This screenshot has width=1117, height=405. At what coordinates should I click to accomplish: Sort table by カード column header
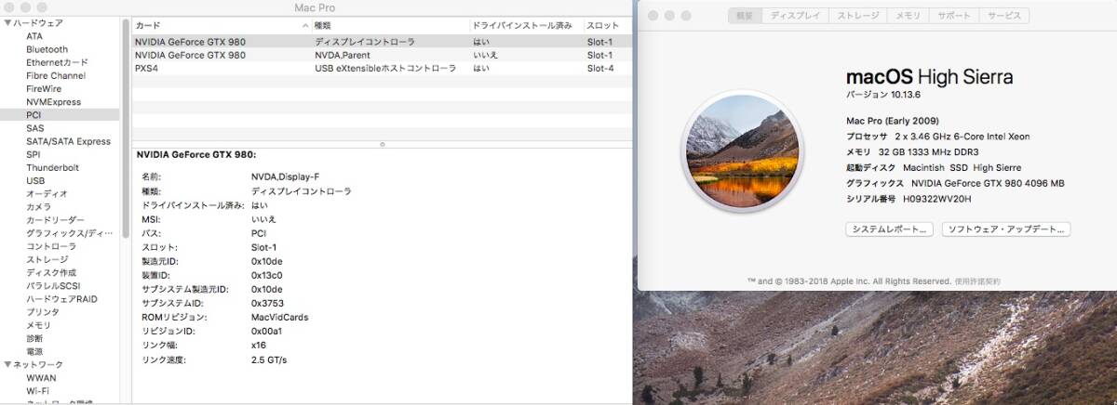(221, 26)
